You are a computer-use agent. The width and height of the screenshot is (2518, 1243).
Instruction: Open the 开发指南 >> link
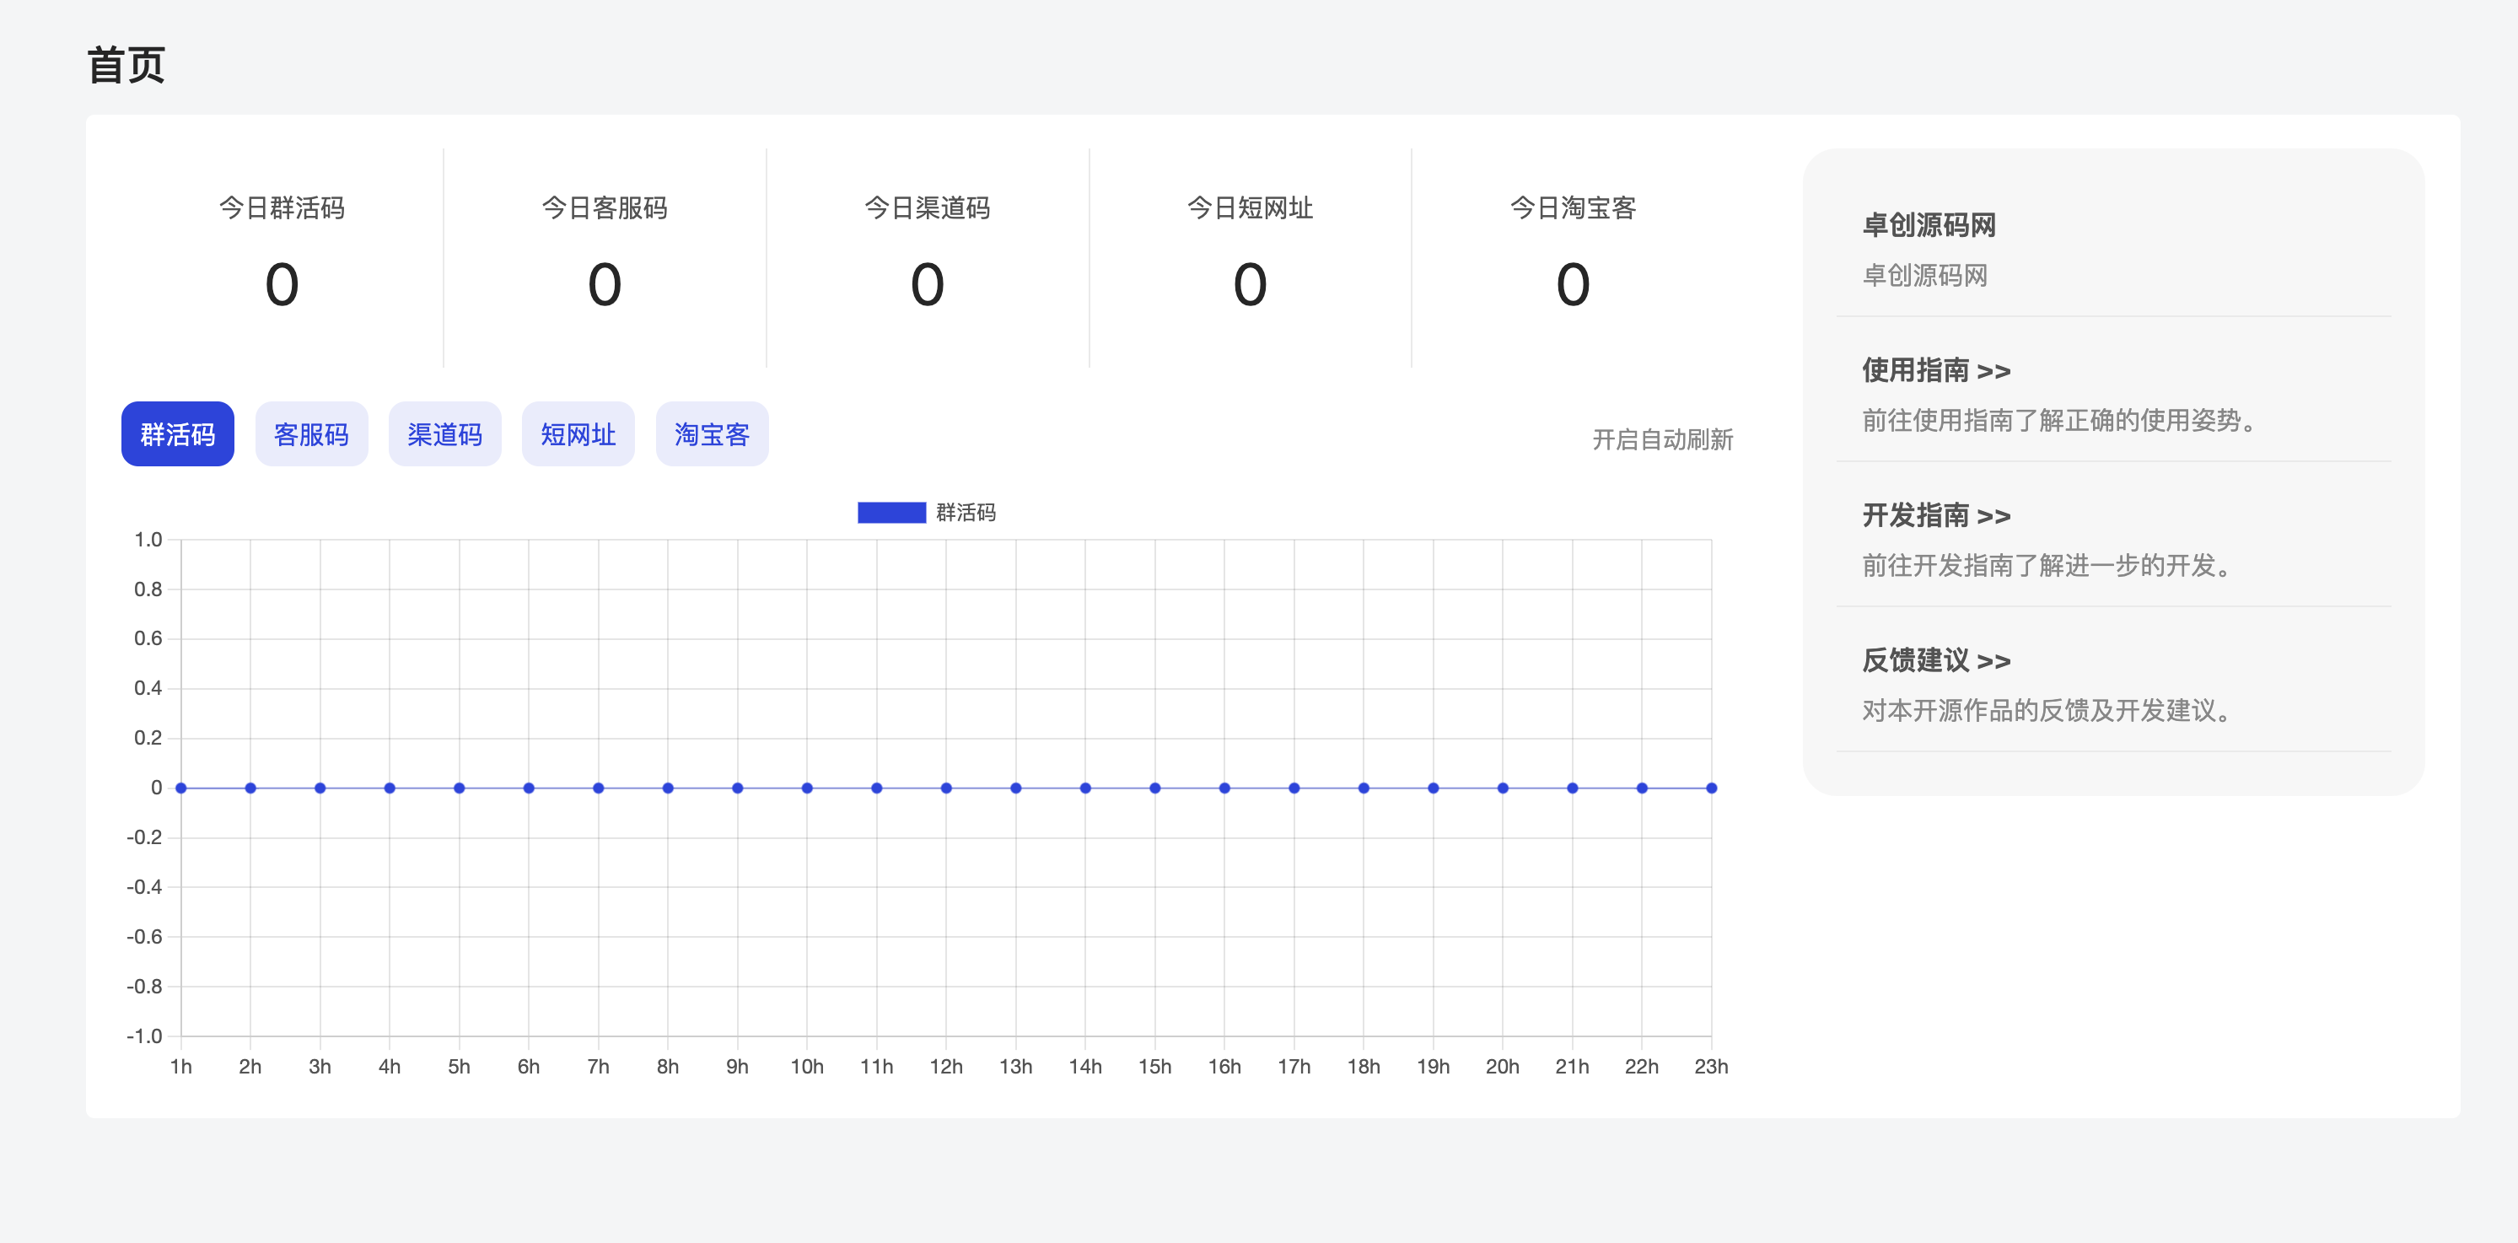click(1935, 515)
